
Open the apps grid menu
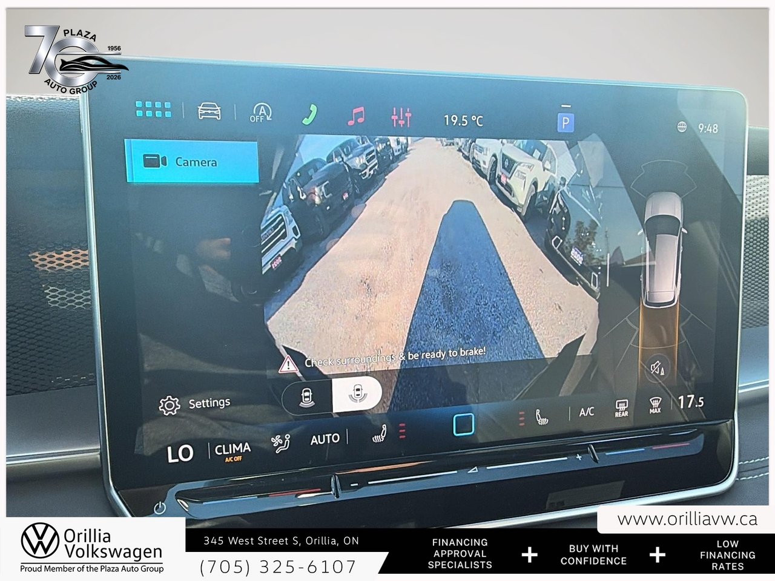click(153, 110)
